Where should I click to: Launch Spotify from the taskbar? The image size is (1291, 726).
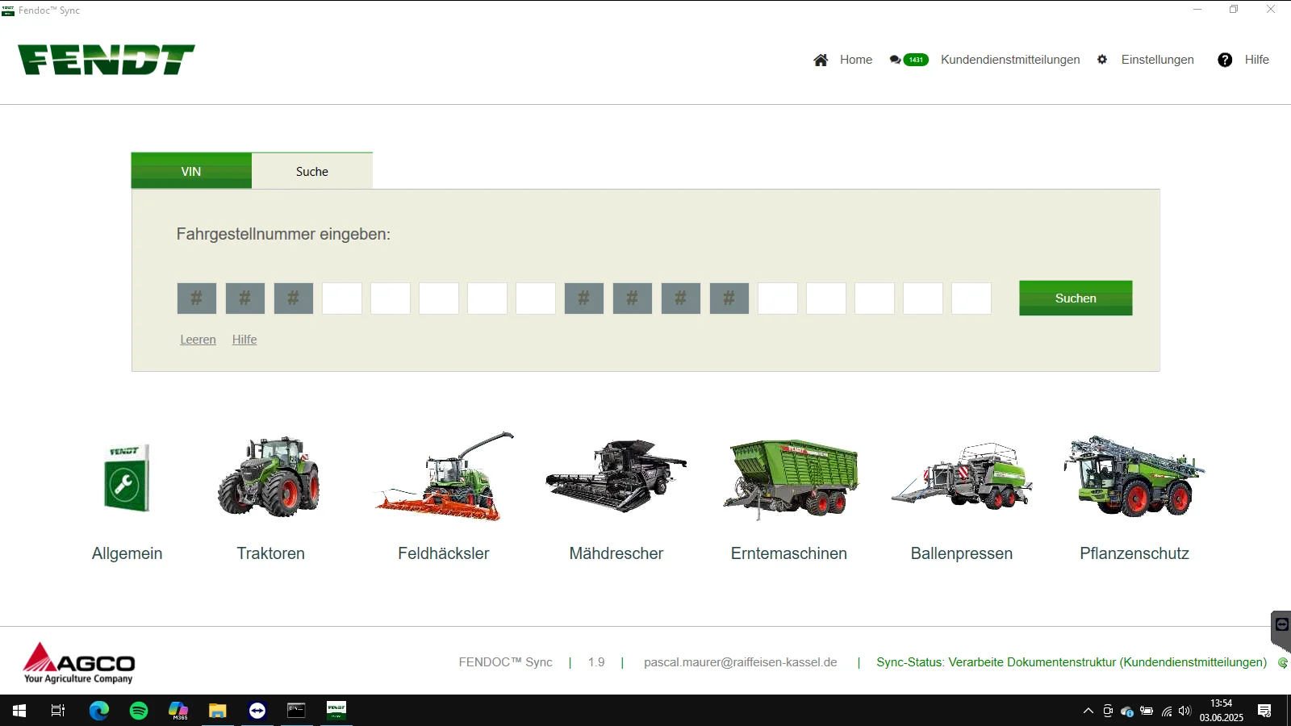pos(139,711)
